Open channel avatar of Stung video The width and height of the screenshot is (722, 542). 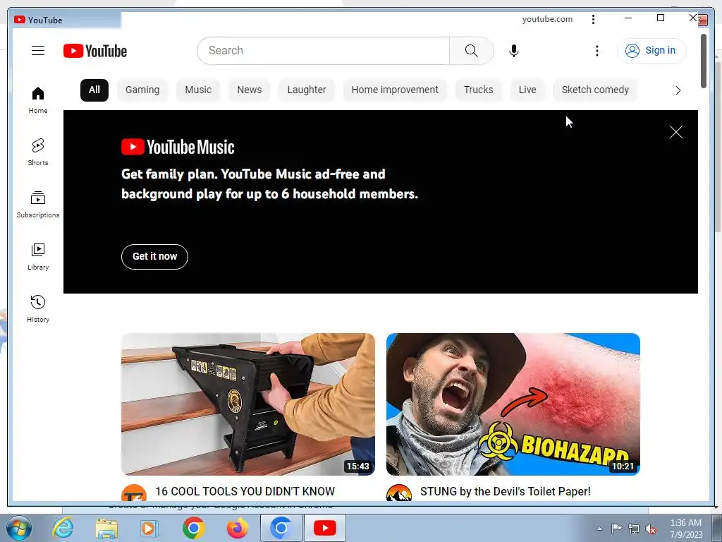(399, 493)
